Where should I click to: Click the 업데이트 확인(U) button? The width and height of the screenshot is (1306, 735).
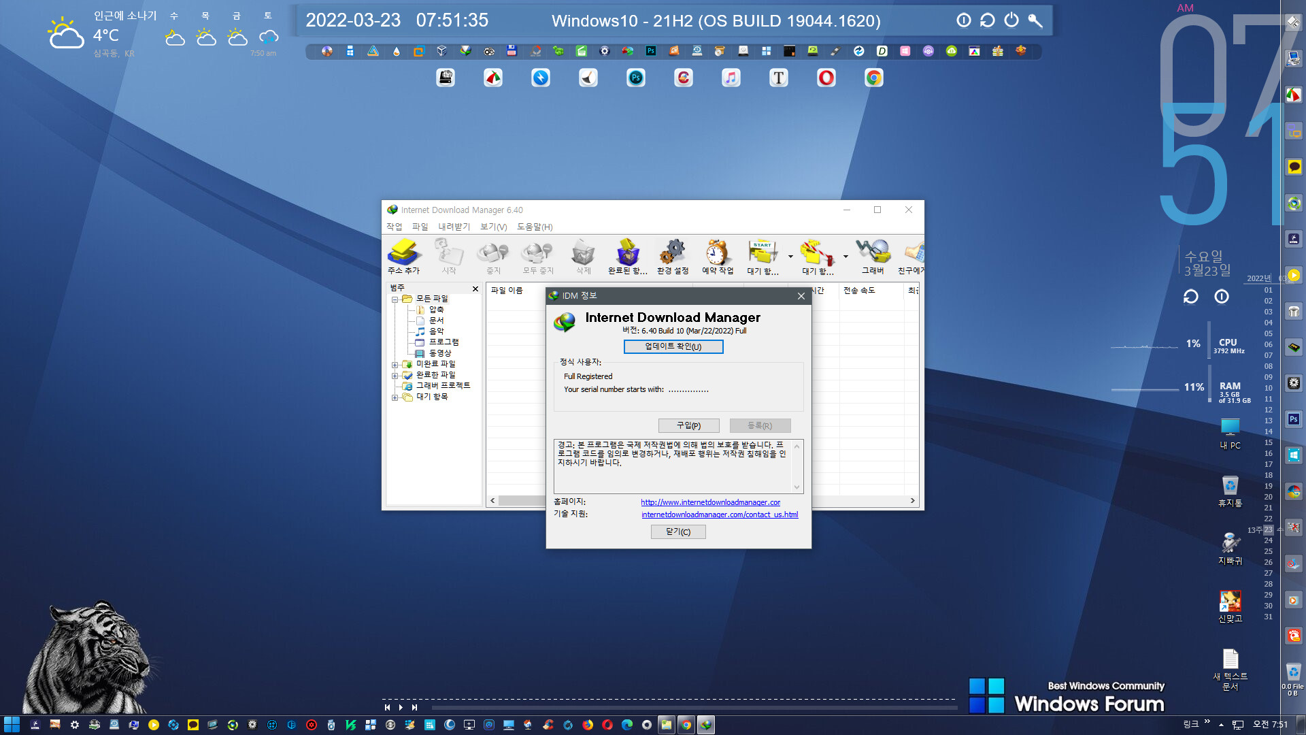(x=673, y=346)
